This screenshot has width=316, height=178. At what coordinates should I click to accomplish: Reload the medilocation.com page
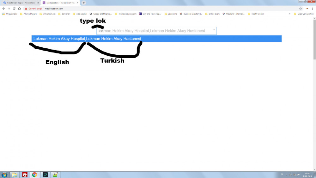pos(14,9)
